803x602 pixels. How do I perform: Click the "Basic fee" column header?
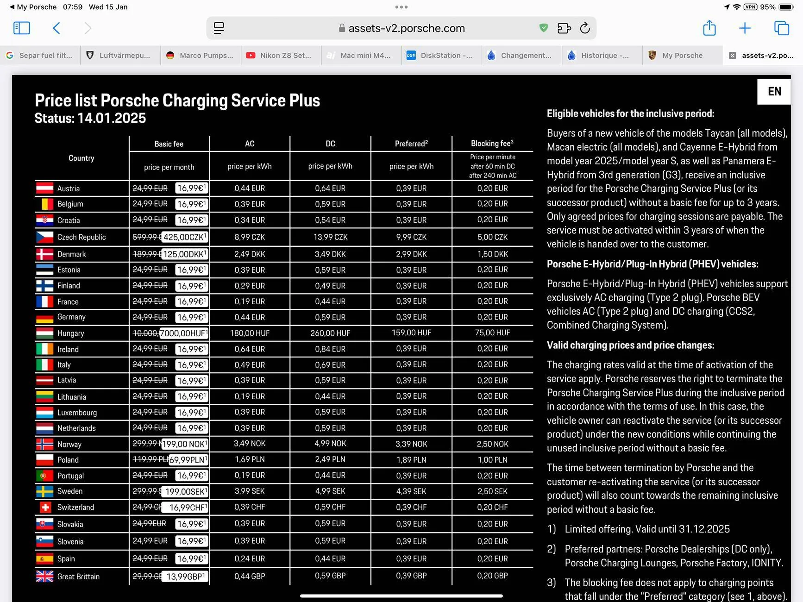pyautogui.click(x=169, y=144)
